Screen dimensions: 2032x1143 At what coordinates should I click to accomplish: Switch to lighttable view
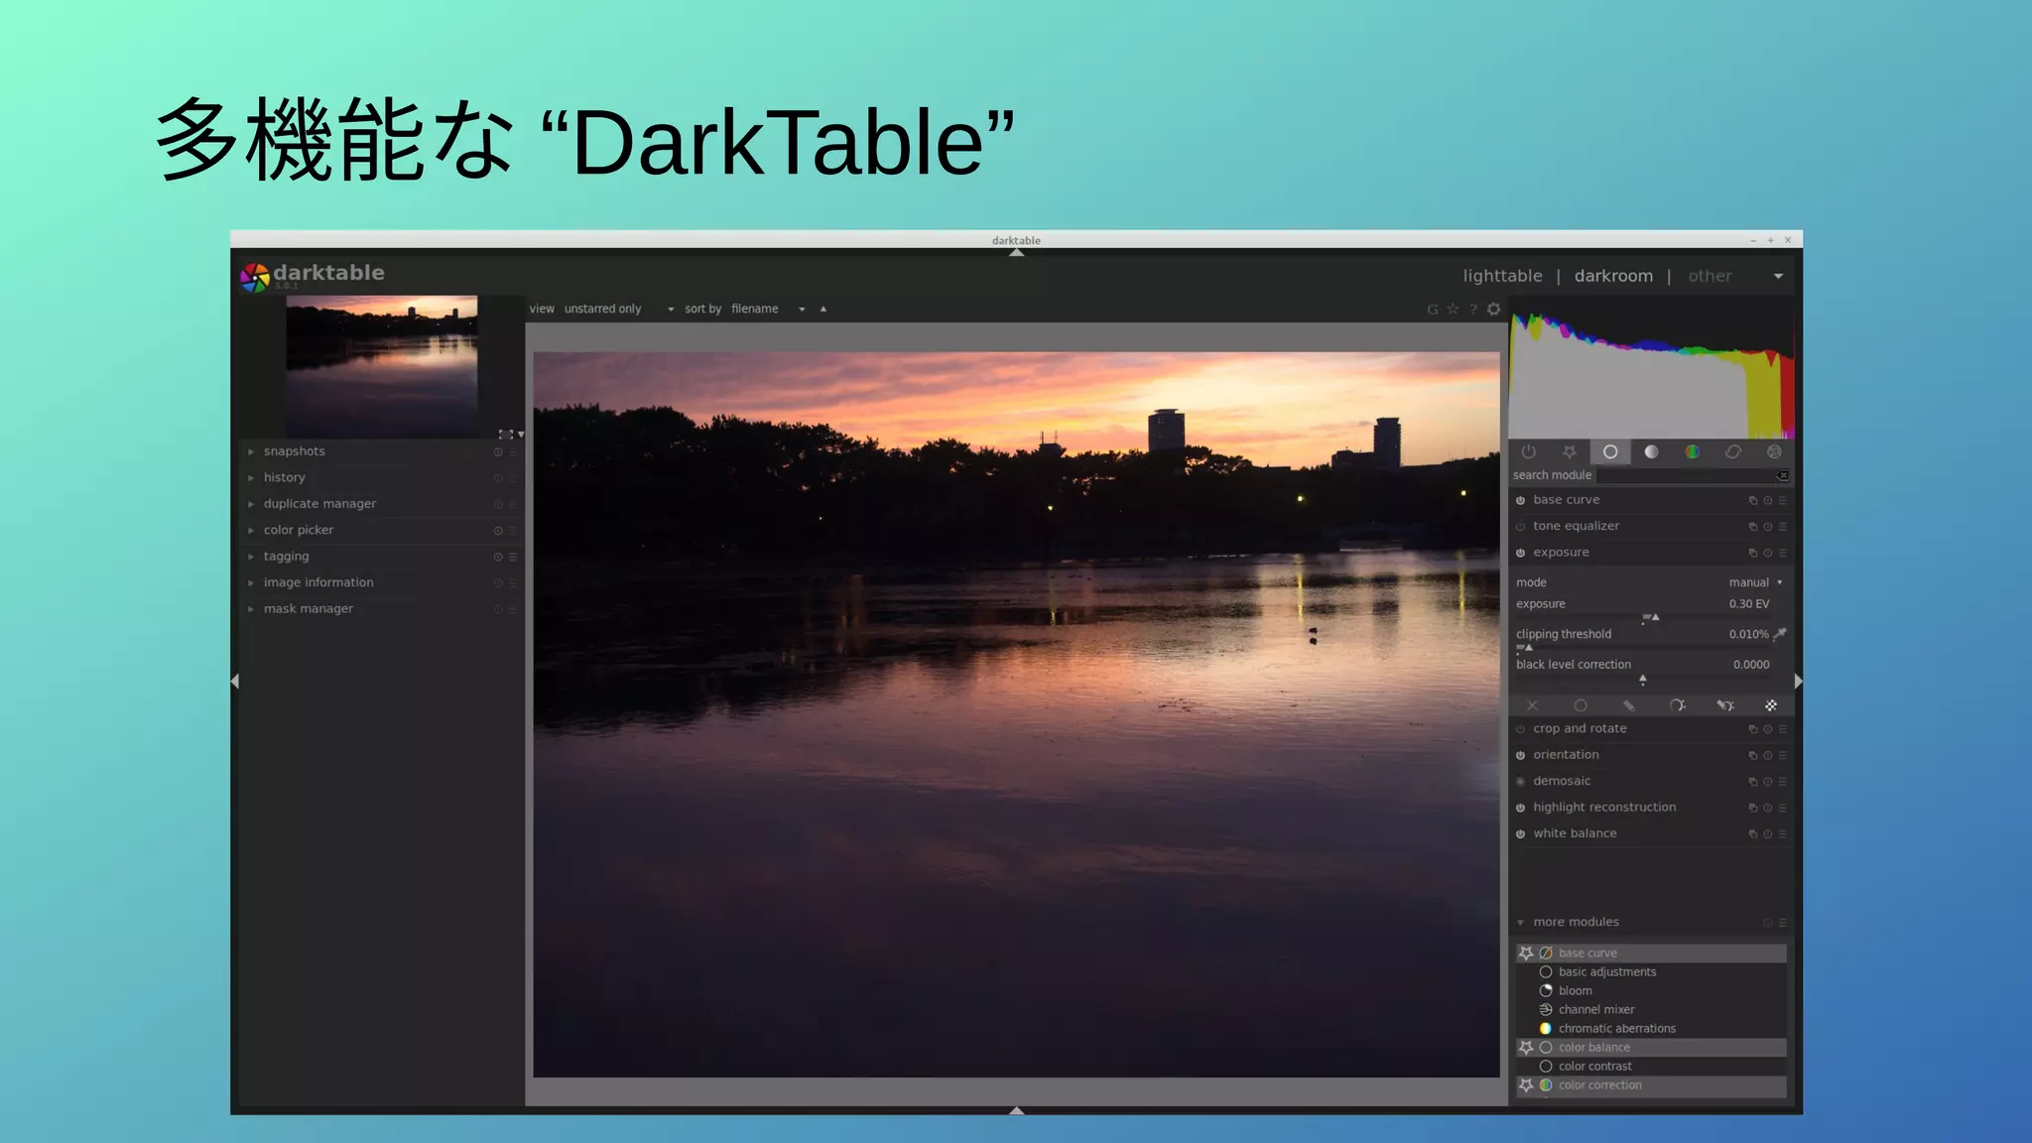1502,276
